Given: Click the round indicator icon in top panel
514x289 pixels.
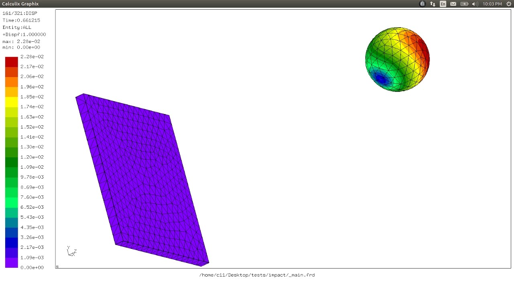Looking at the screenshot, I should 422,4.
